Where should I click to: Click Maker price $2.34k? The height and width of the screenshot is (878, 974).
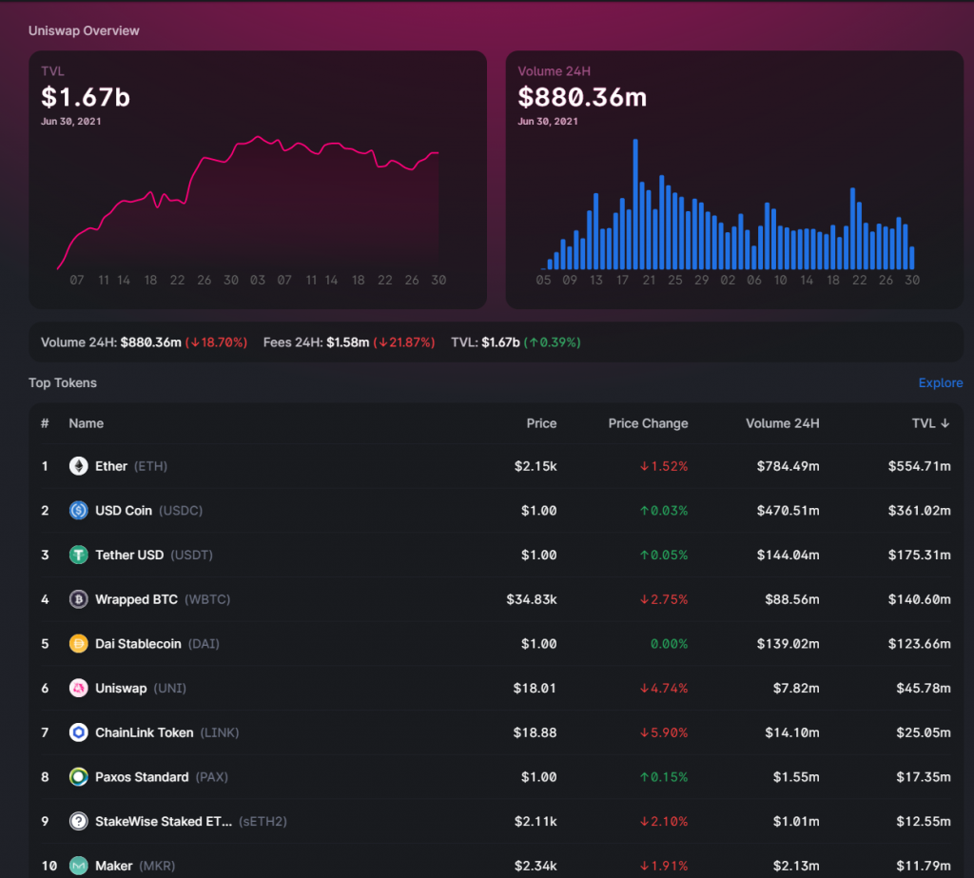(x=536, y=866)
